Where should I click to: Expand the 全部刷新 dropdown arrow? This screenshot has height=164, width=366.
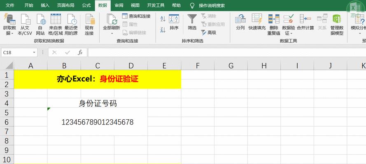tap(112, 34)
